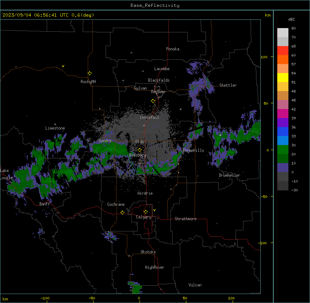This screenshot has width=310, height=303.
Task: Click the Base_Reflectivity title text
Action: 155,5
